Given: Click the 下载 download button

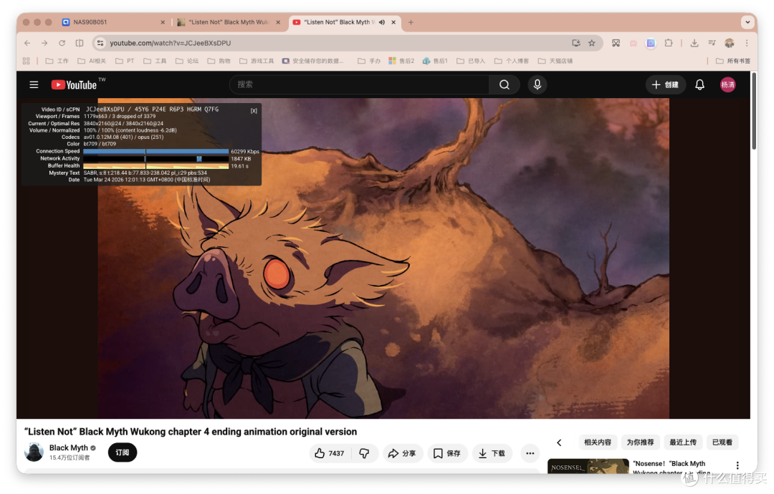Looking at the screenshot, I should pos(492,453).
